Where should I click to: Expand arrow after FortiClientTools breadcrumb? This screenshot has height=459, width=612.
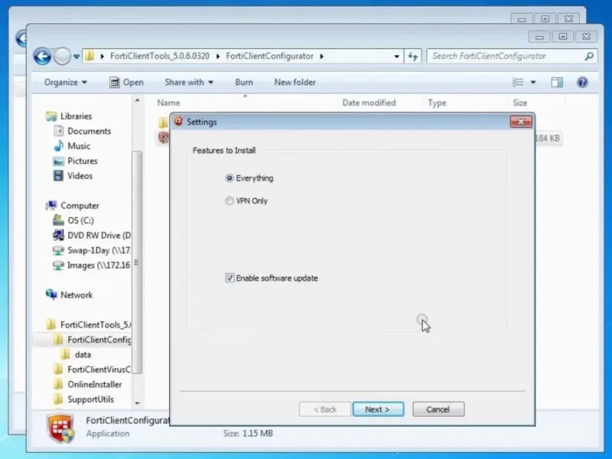coord(217,56)
